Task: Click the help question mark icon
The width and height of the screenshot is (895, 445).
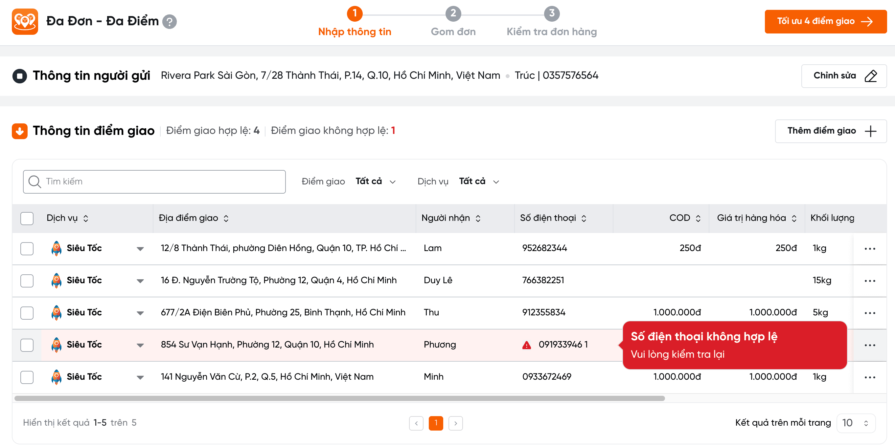Action: pyautogui.click(x=170, y=22)
